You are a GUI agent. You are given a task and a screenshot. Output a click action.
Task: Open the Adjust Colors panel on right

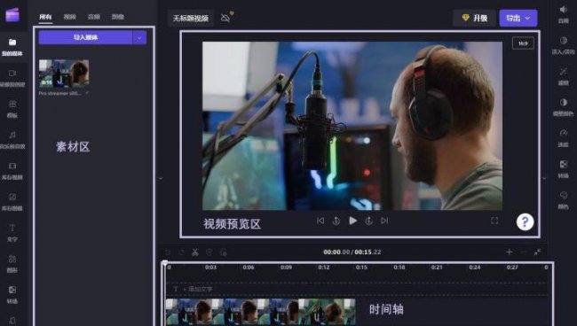(564, 107)
